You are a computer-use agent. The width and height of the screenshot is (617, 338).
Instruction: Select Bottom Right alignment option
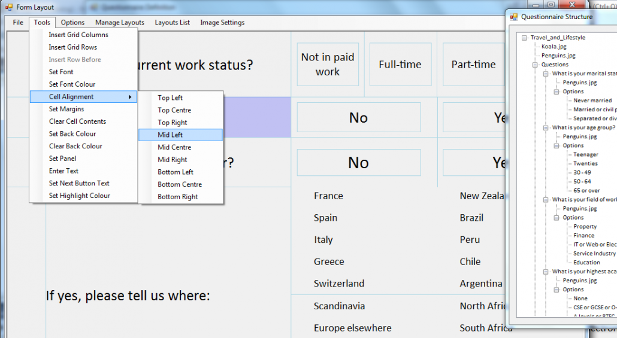tap(177, 197)
